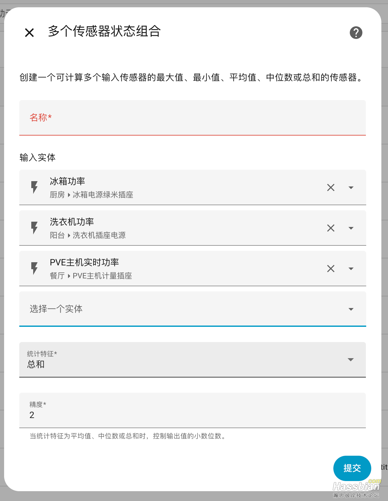Click the dropdown arrow in 选择一个实体 field

pos(351,309)
